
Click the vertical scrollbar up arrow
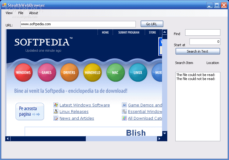tap(164, 32)
